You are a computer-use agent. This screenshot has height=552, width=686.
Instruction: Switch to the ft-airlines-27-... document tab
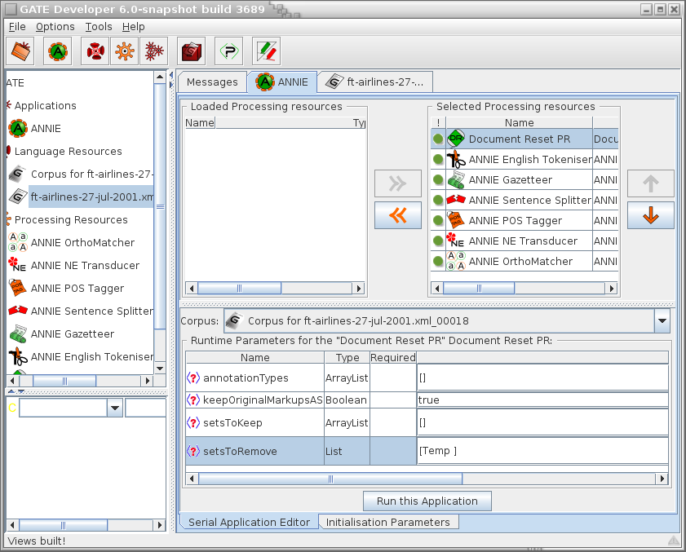375,82
